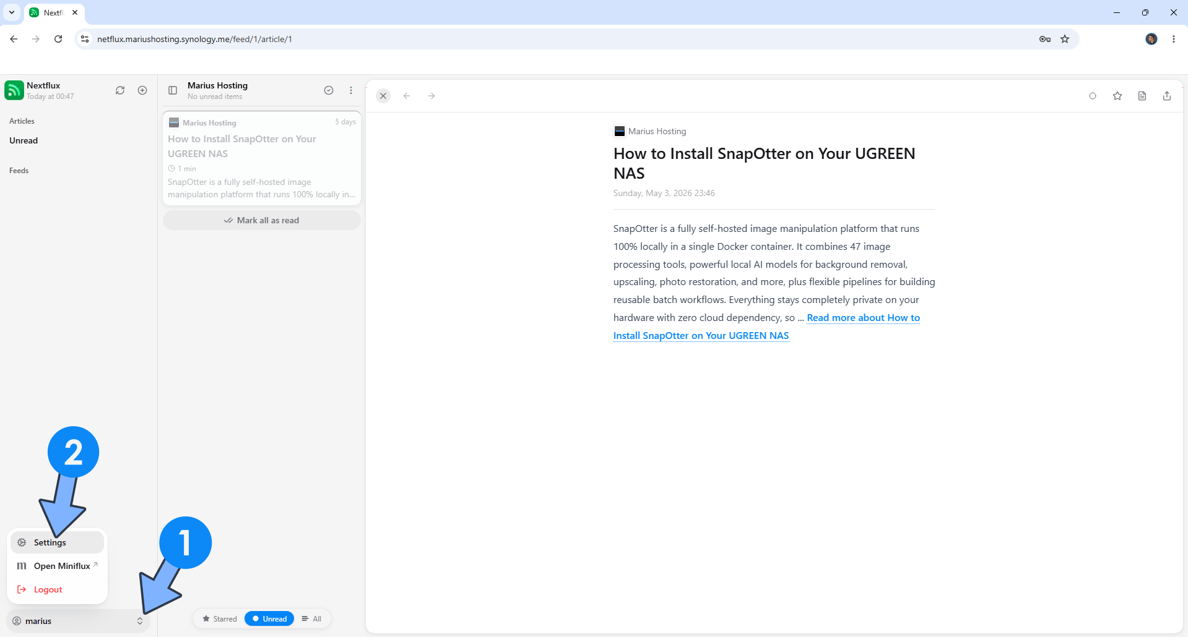1188x637 pixels.
Task: Open the Chrome three-dot menu
Action: [1174, 39]
